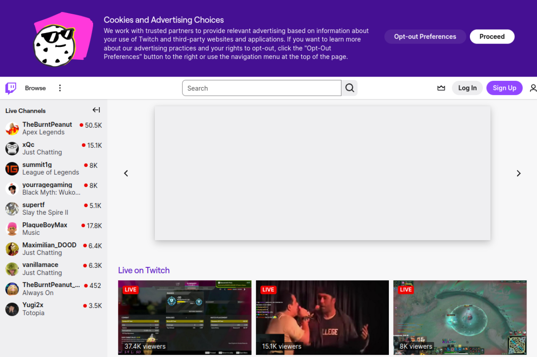Click the '50.5K' viewer count
Image resolution: width=537 pixels, height=357 pixels.
tap(93, 126)
